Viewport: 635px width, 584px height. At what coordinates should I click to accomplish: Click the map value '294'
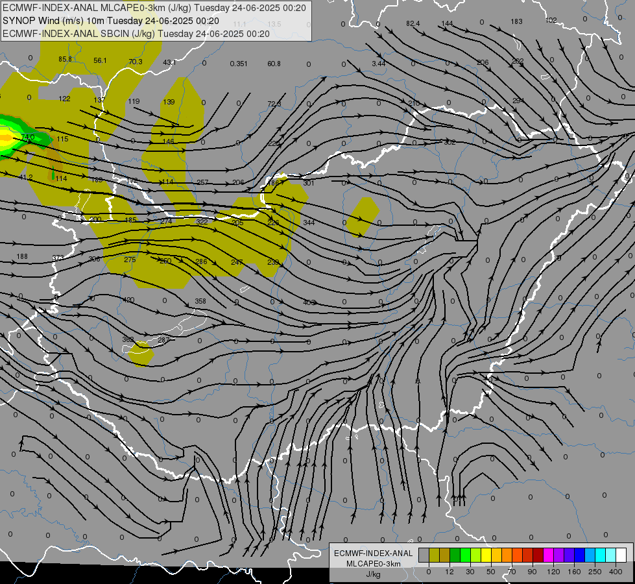click(518, 101)
